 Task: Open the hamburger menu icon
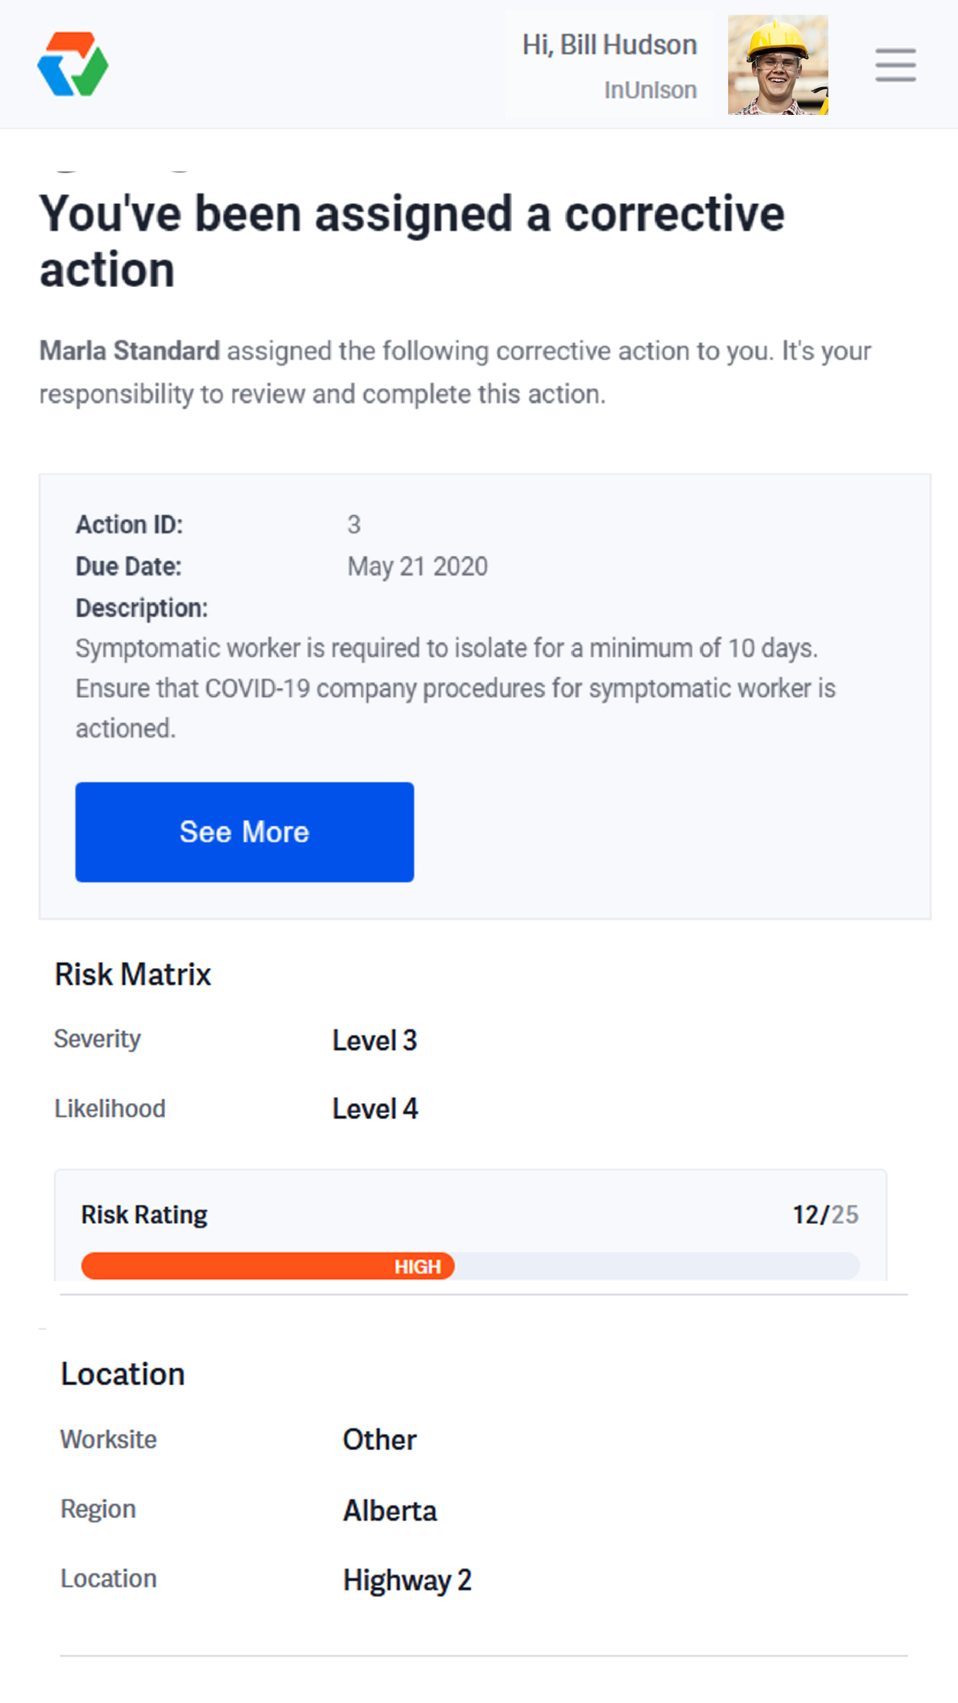click(895, 65)
